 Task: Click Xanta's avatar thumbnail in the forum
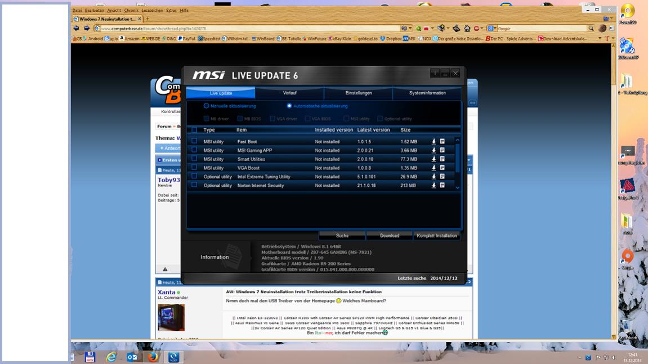tap(171, 317)
